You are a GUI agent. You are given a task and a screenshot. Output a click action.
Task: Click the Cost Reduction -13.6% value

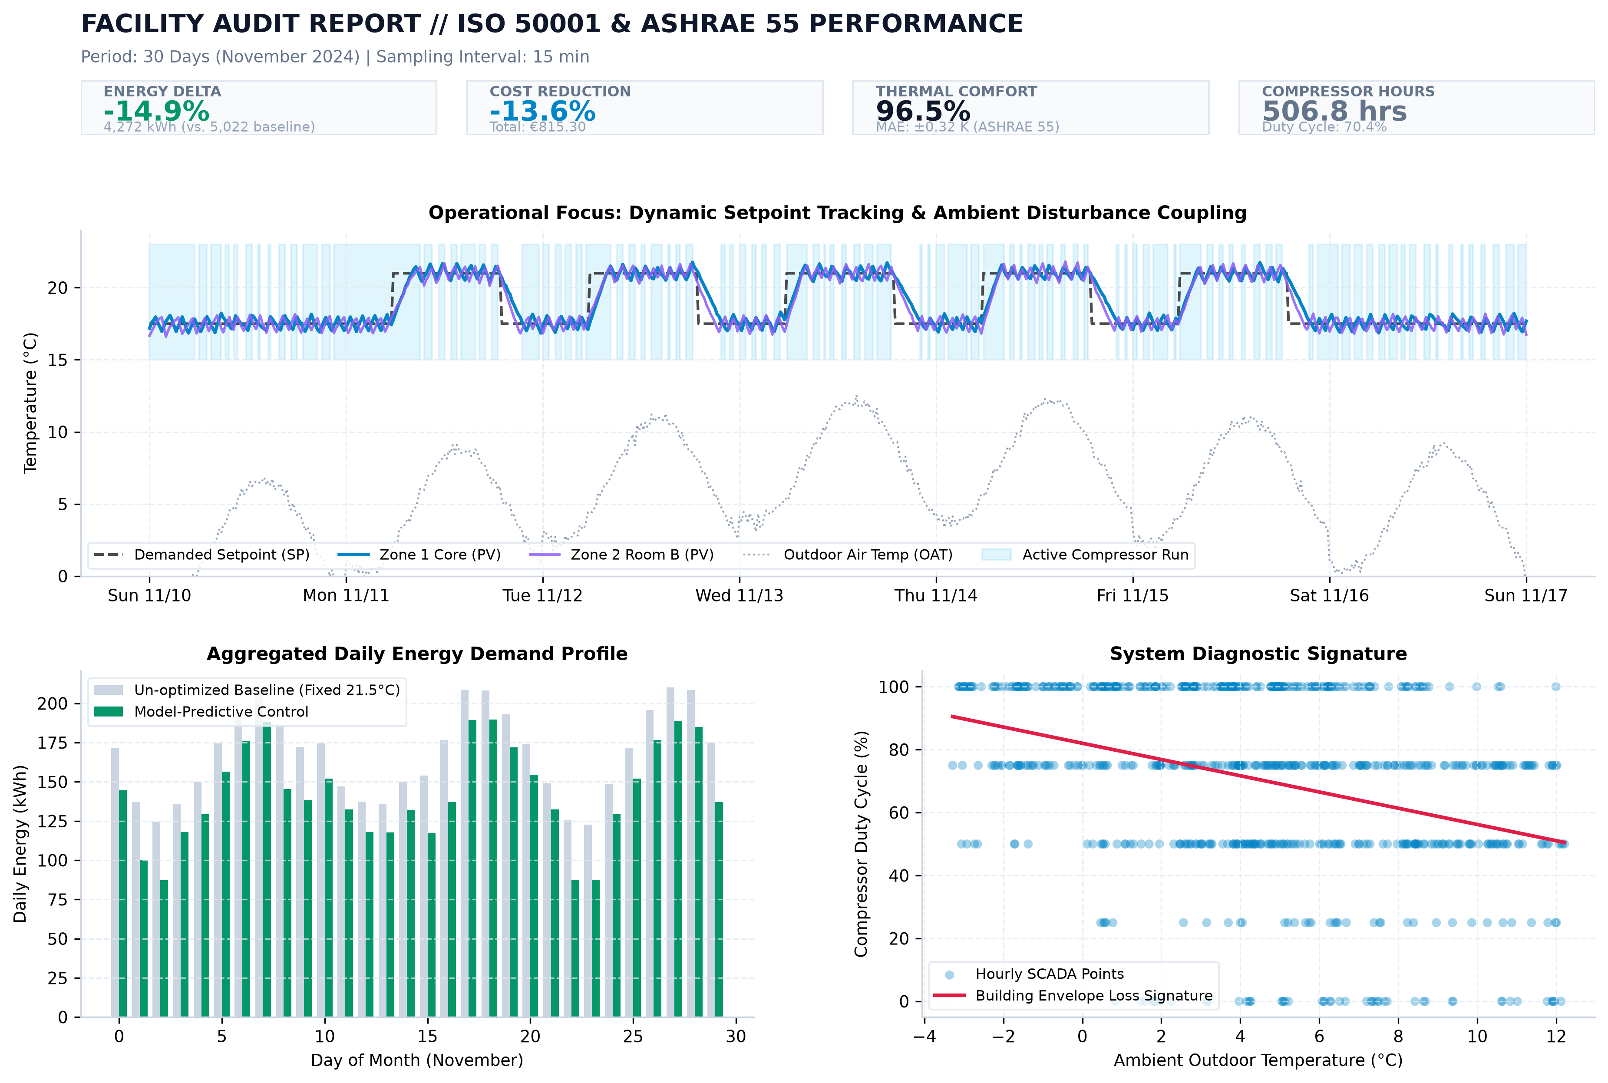tap(542, 111)
